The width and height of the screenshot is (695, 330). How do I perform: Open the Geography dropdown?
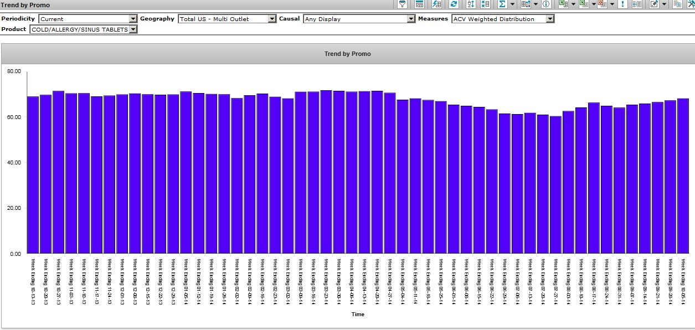pos(272,19)
